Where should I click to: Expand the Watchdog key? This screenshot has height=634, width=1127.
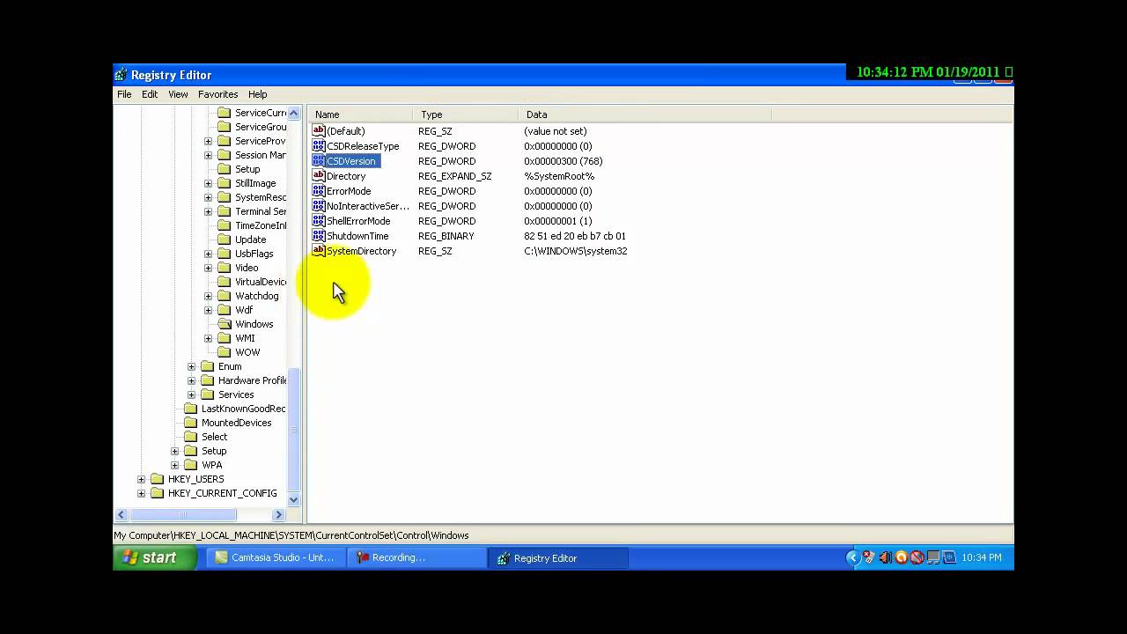pyautogui.click(x=209, y=296)
